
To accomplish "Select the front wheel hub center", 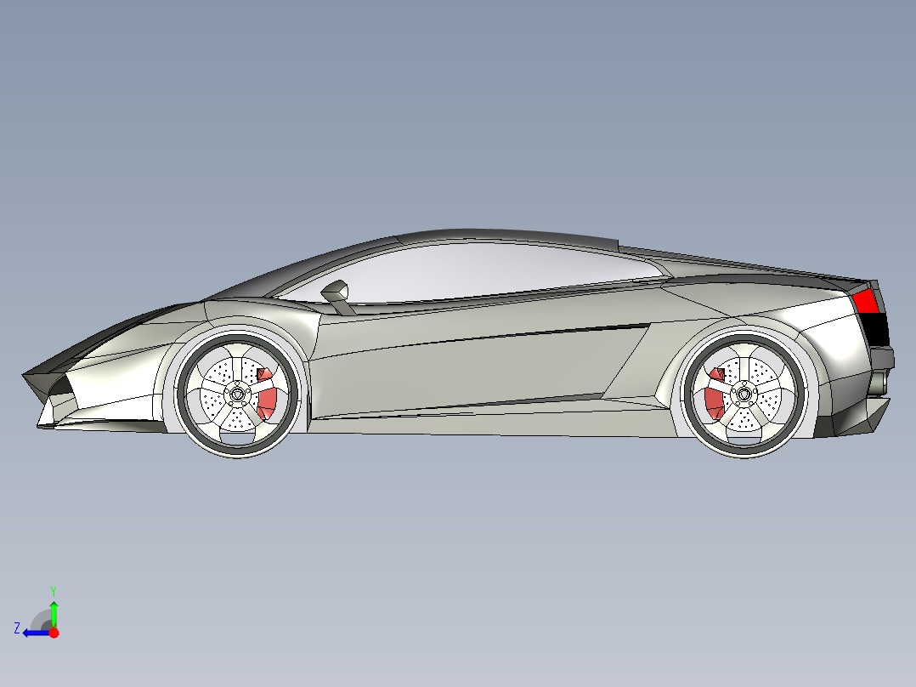I will point(237,395).
